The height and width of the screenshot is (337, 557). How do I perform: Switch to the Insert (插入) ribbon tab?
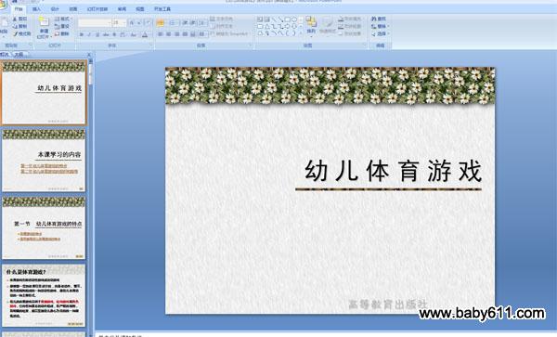pos(36,9)
